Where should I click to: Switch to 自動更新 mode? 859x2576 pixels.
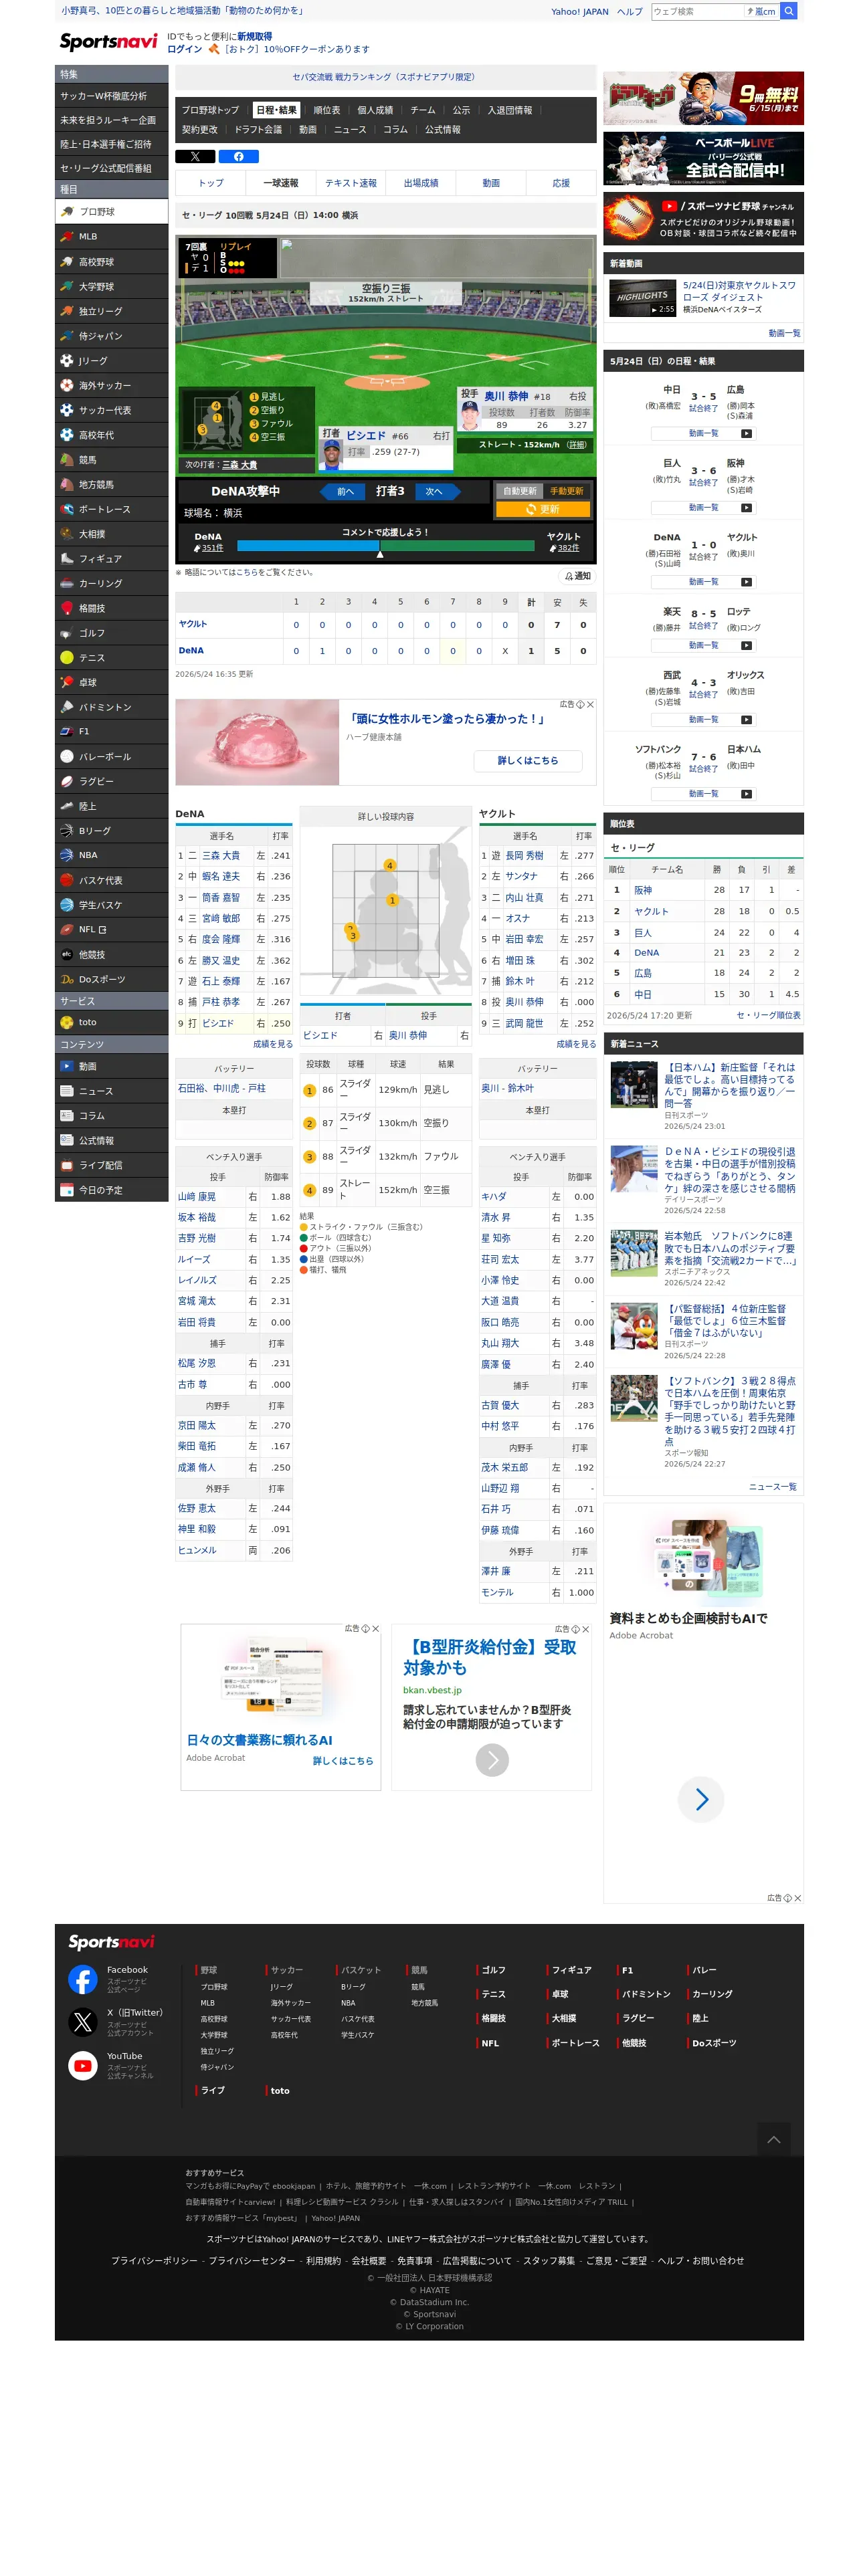pos(520,491)
